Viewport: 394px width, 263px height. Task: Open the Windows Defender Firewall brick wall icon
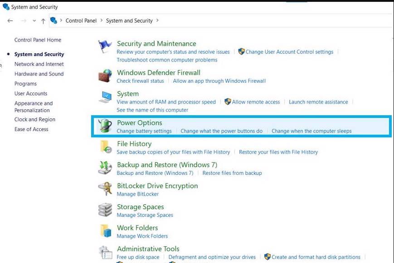105,75
